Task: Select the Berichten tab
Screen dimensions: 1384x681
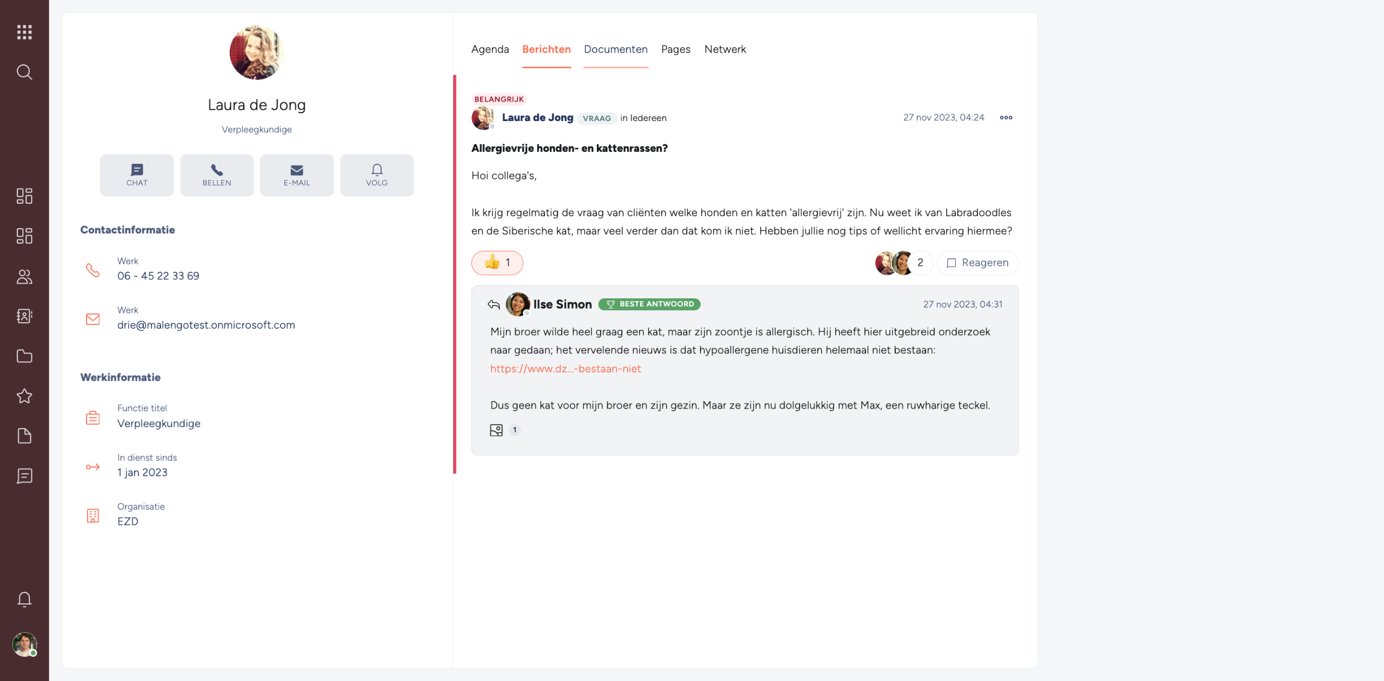Action: point(547,49)
